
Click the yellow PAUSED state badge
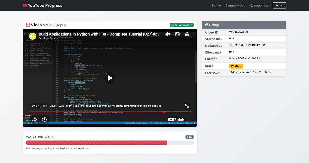click(236, 66)
